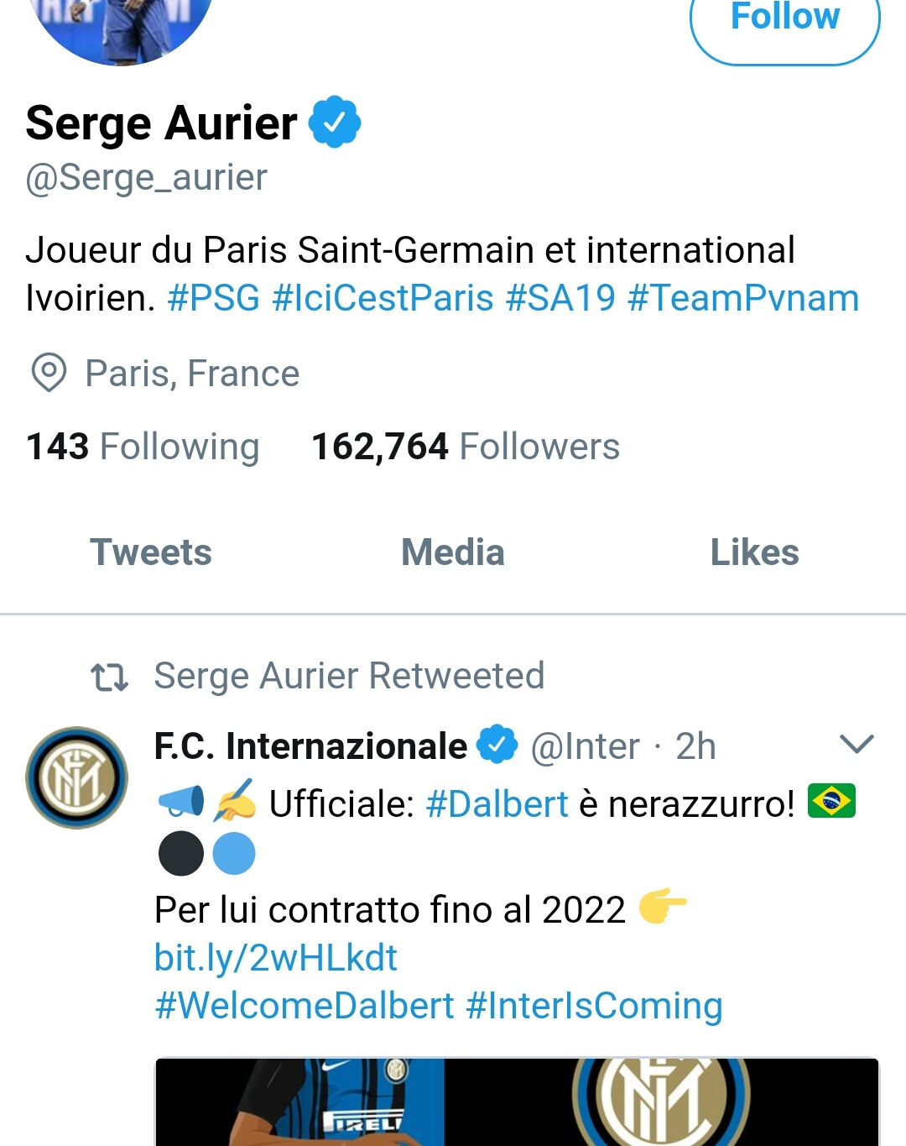The height and width of the screenshot is (1146, 906).
Task: View the 143 Following list
Action: tap(143, 447)
